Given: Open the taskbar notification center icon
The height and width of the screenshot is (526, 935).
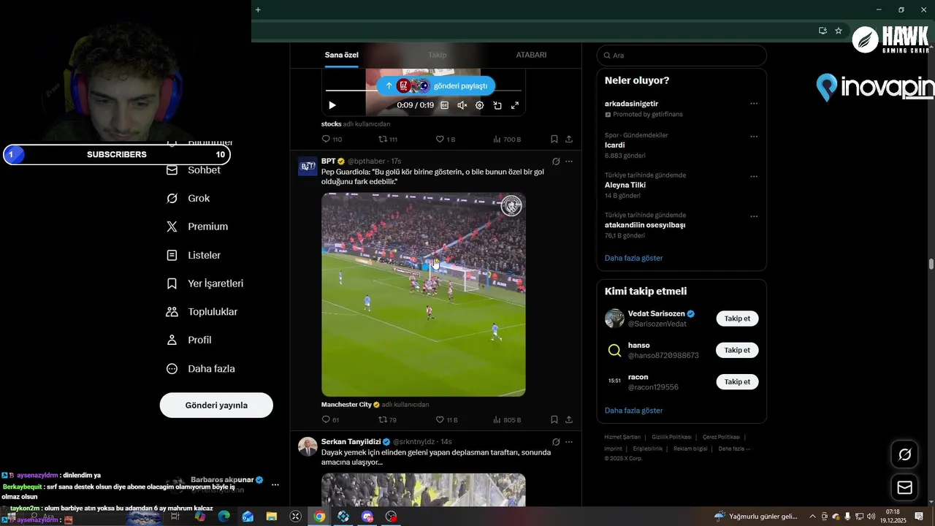Looking at the screenshot, I should point(919,517).
